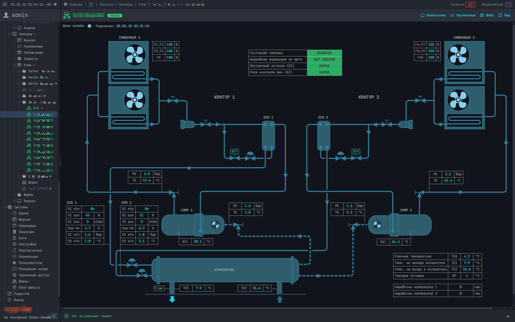Click the Тревоги alarm icon in sidebar

[x=19, y=58]
